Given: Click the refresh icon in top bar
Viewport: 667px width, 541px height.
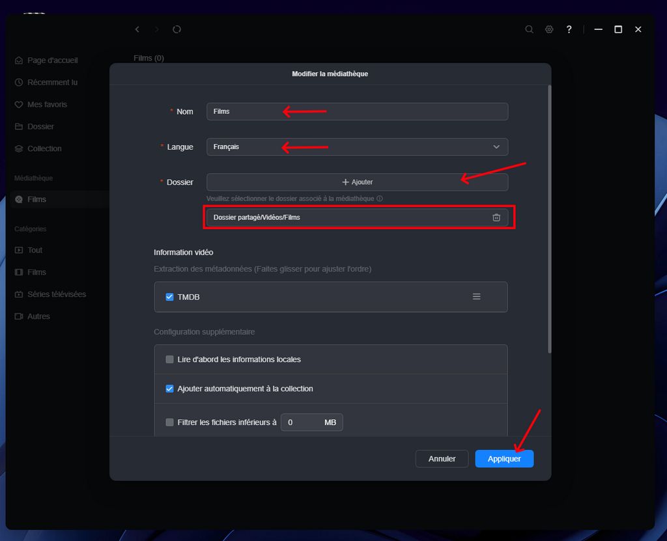Looking at the screenshot, I should (x=177, y=29).
